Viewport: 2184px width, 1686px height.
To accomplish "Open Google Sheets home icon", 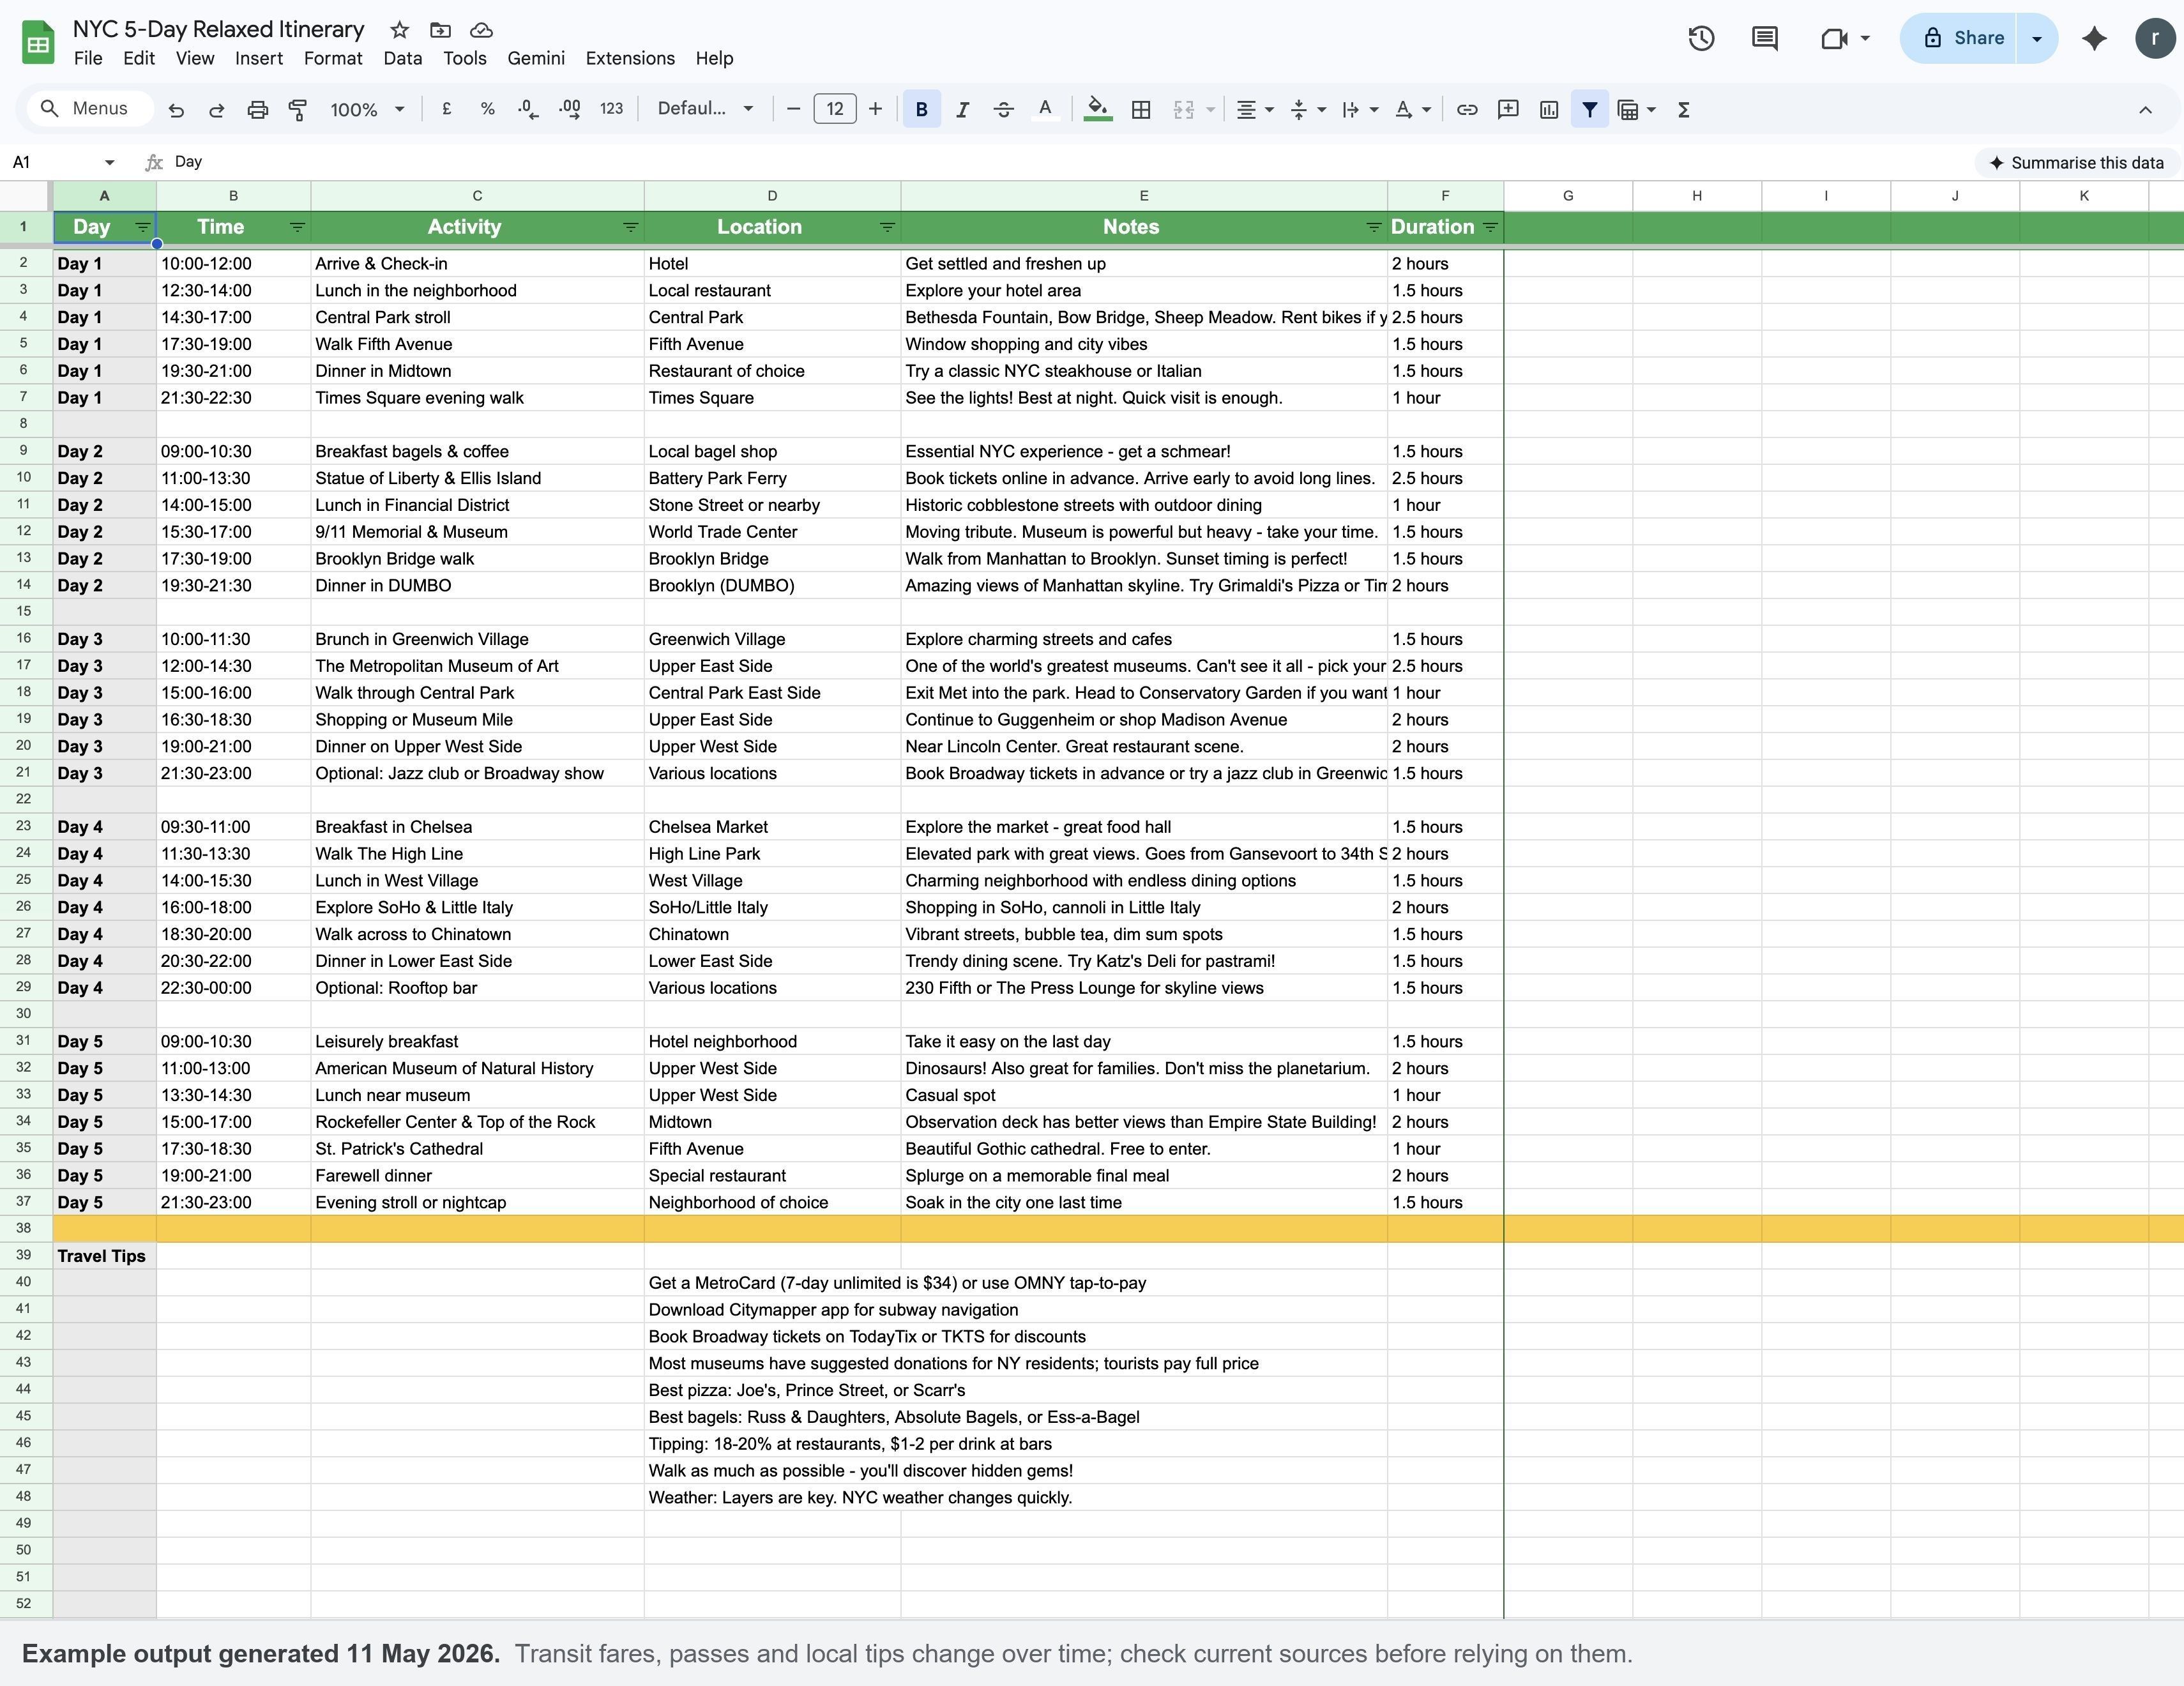I will pos(38,42).
